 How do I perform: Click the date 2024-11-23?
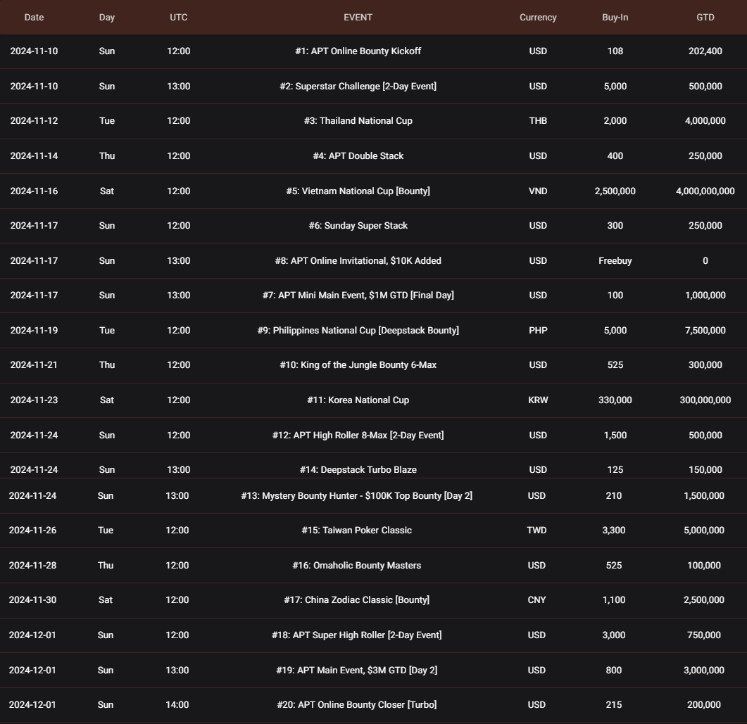pyautogui.click(x=34, y=400)
